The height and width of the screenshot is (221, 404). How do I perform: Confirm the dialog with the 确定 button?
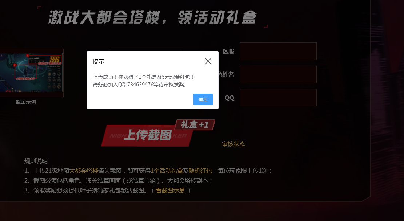tap(203, 99)
